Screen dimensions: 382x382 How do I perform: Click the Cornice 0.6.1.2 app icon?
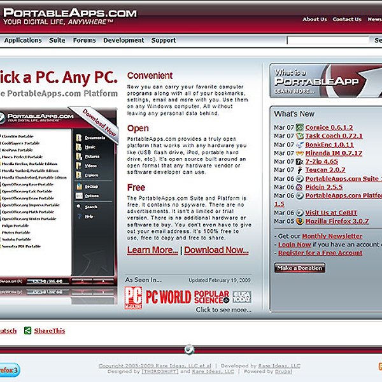click(x=299, y=127)
